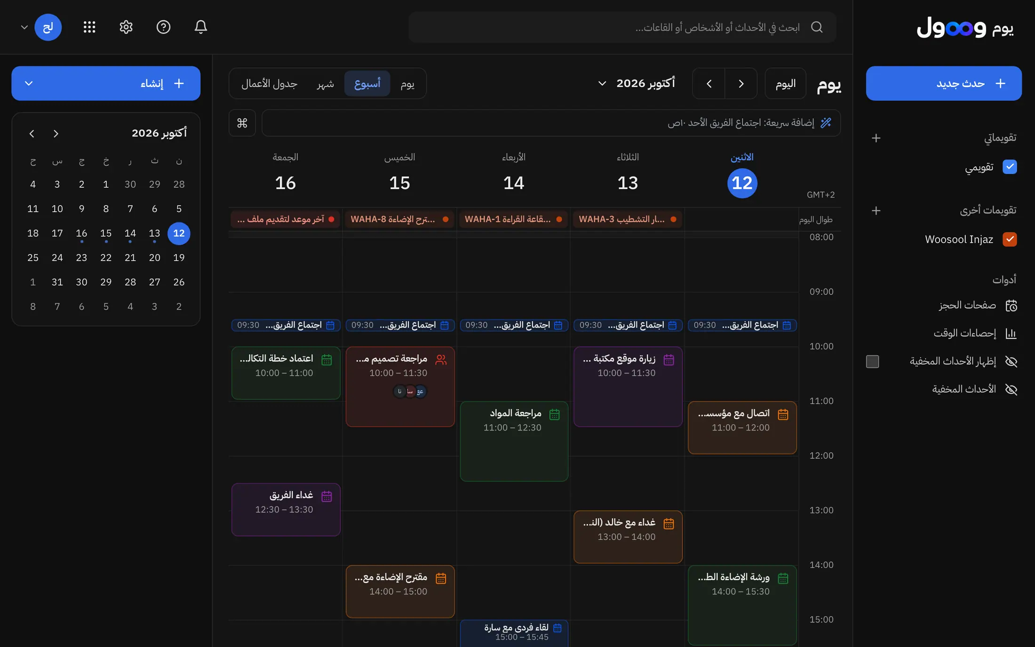
Task: Open the WAHA-3 all-day event Tuesday
Action: coord(627,219)
